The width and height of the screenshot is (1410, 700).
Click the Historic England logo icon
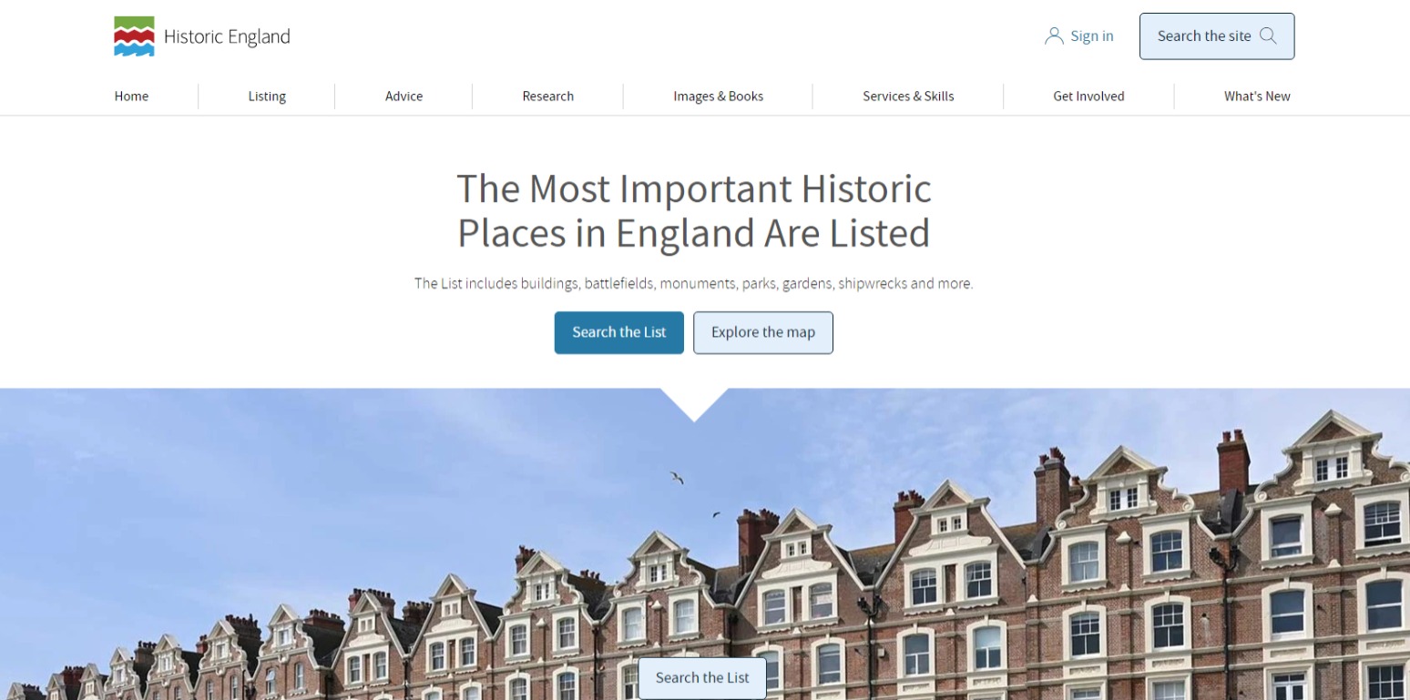click(134, 36)
